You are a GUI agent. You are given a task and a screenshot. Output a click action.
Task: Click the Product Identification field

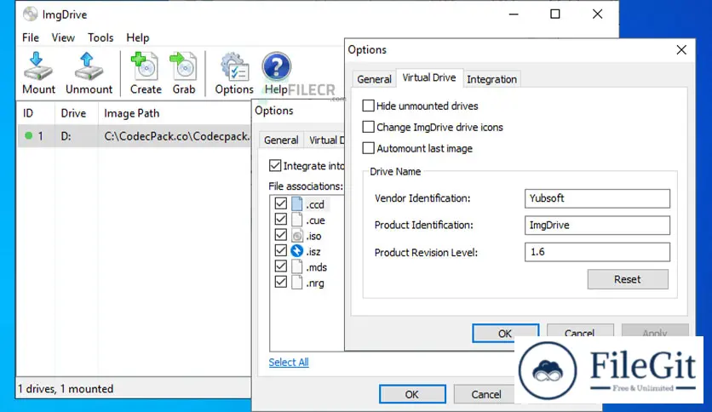point(597,225)
